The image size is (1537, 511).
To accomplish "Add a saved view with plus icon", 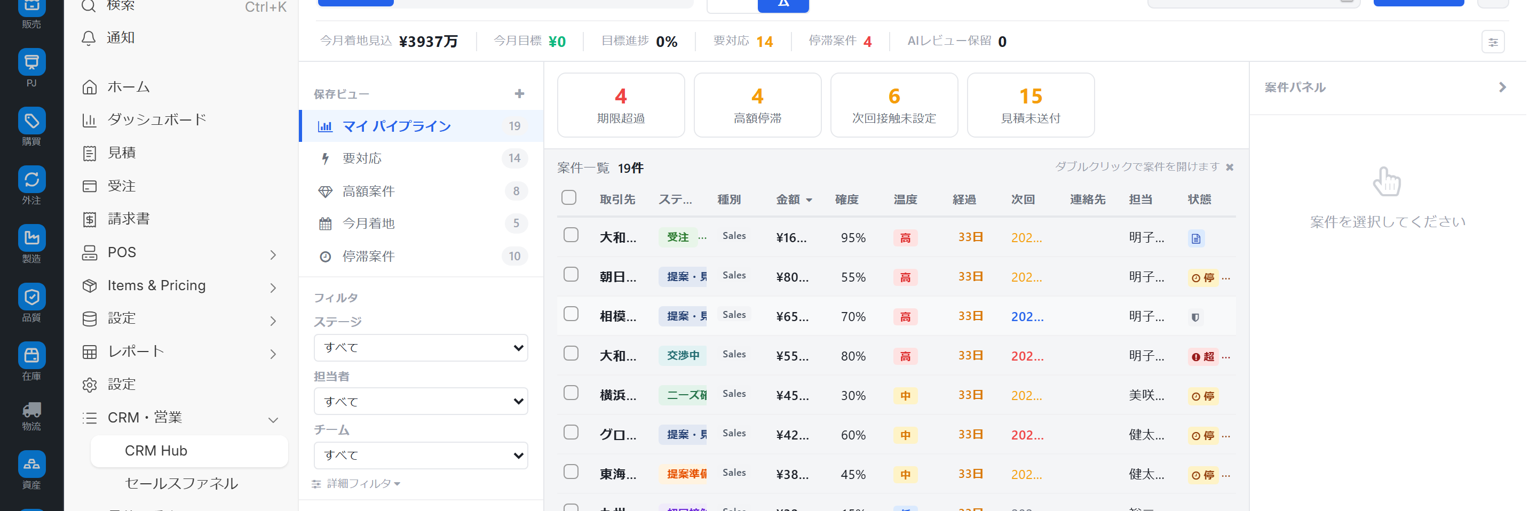I will point(519,94).
